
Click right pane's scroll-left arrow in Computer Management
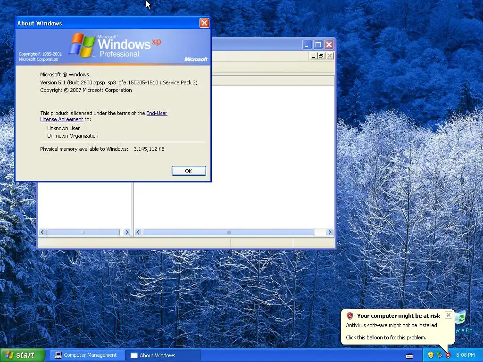coord(138,232)
